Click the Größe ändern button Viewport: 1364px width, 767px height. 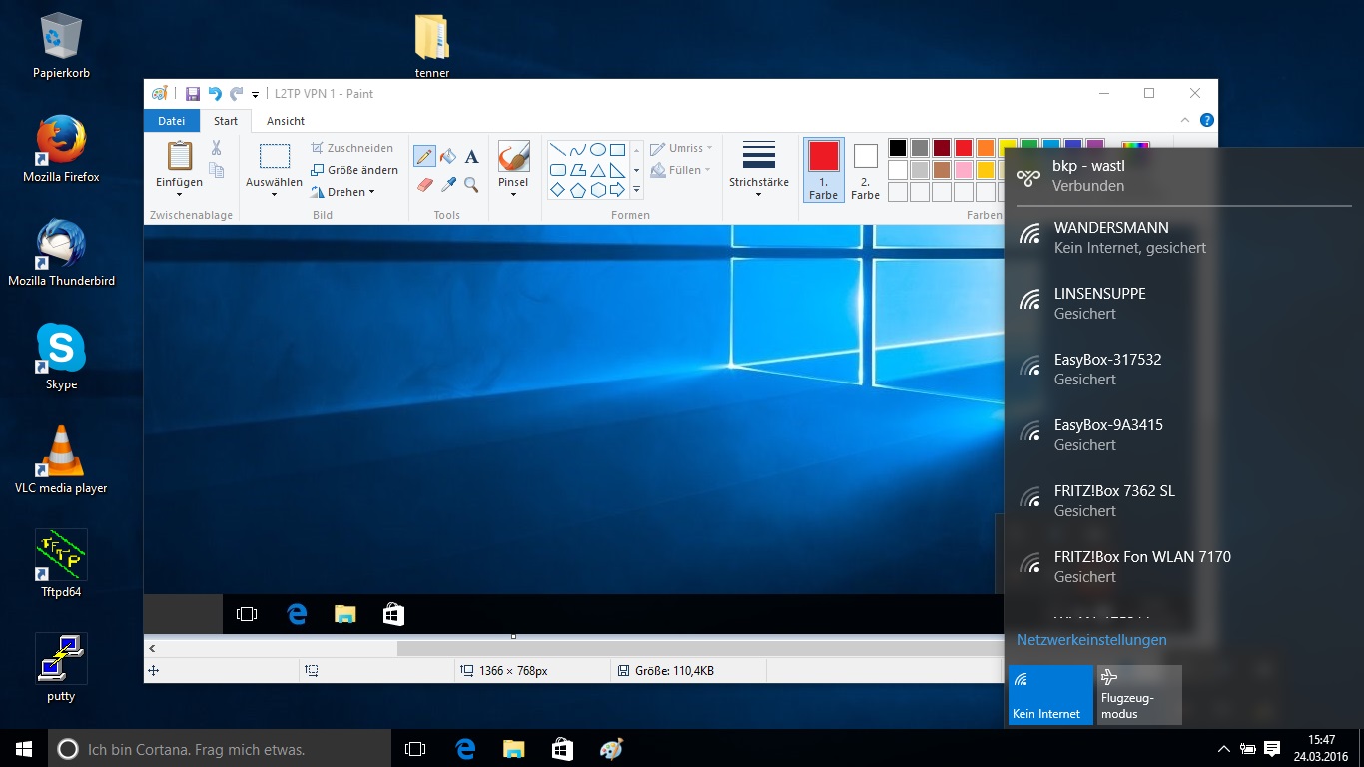pos(354,170)
